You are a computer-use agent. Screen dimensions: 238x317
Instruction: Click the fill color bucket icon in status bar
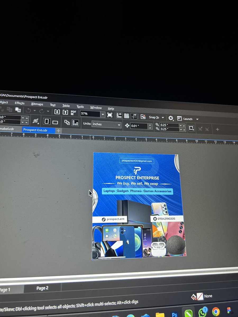(194, 296)
